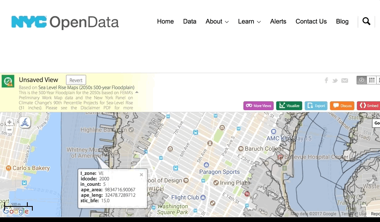
Task: Click the Flight Club shopping marker
Action: 203,198
